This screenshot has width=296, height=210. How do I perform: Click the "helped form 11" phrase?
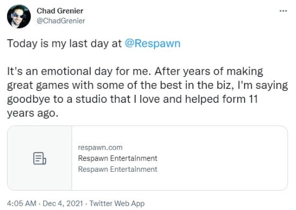click(221, 99)
